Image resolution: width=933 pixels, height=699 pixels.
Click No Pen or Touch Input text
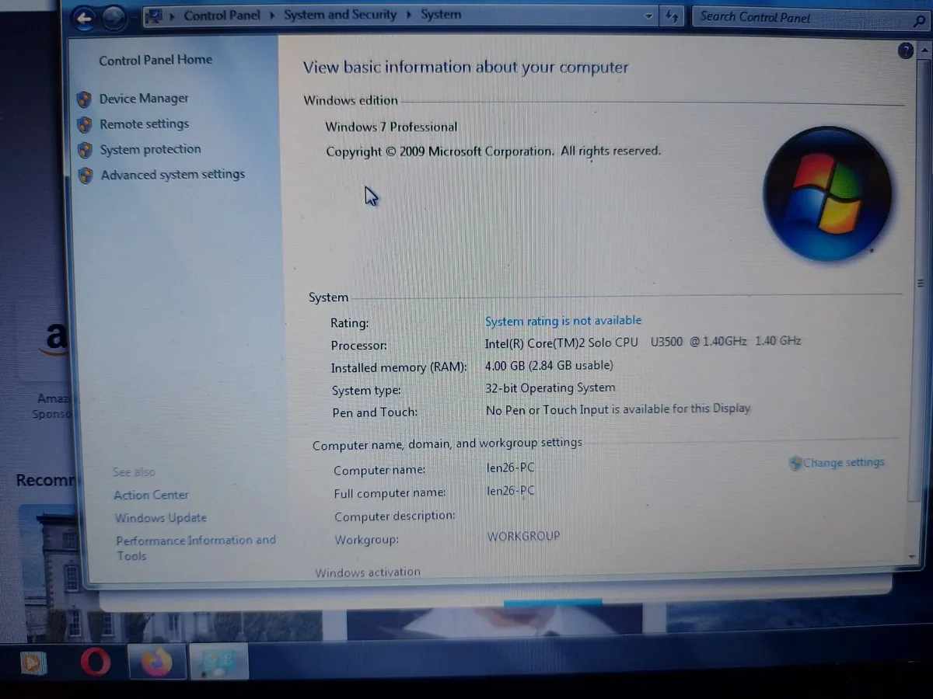pyautogui.click(x=618, y=409)
